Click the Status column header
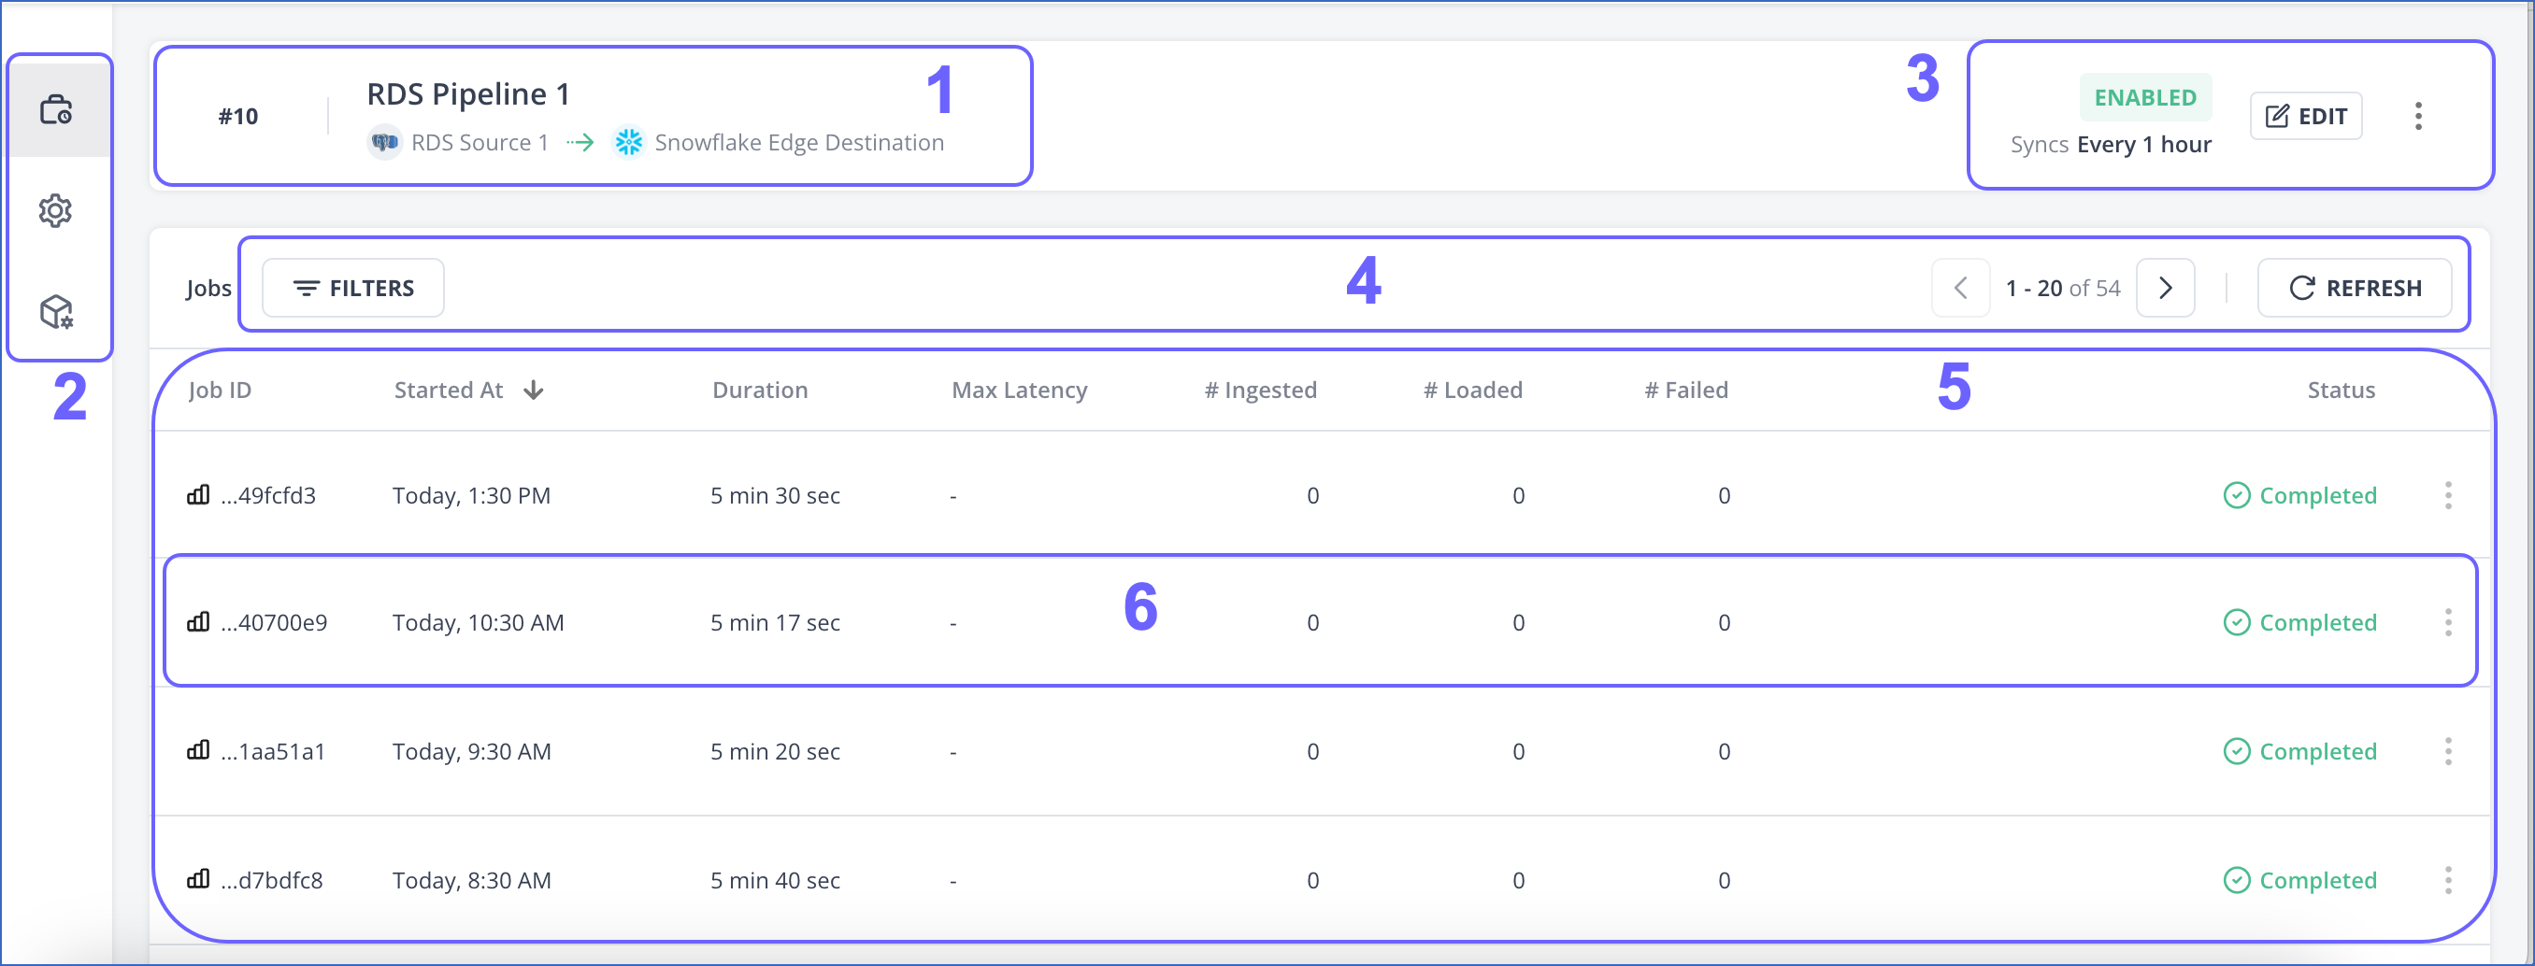 pos(2342,391)
